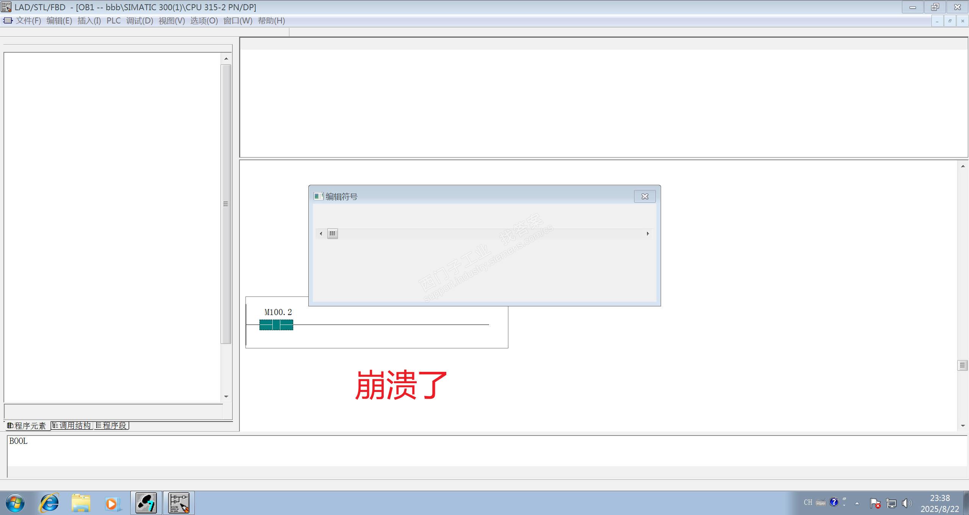Click the left panel scroll-down arrow

[x=226, y=396]
